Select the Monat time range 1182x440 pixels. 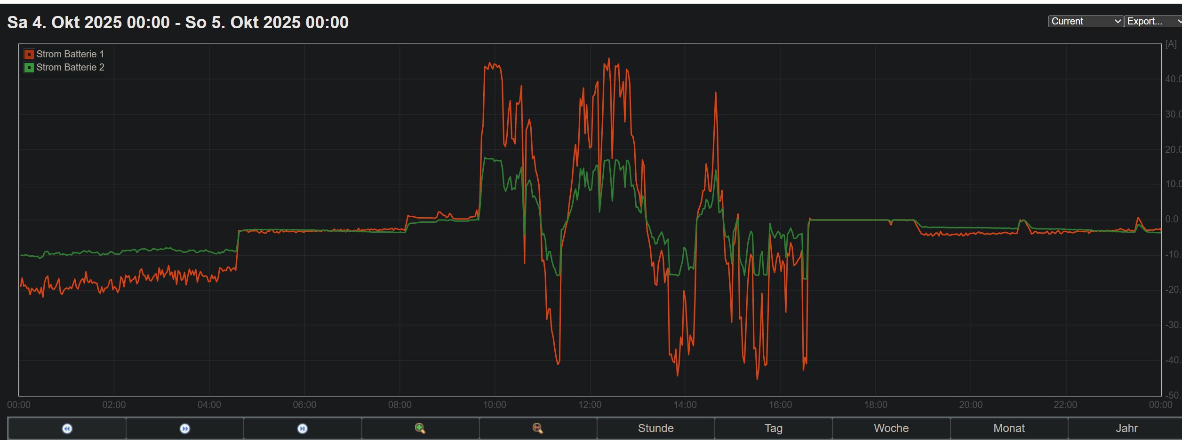[1008, 428]
